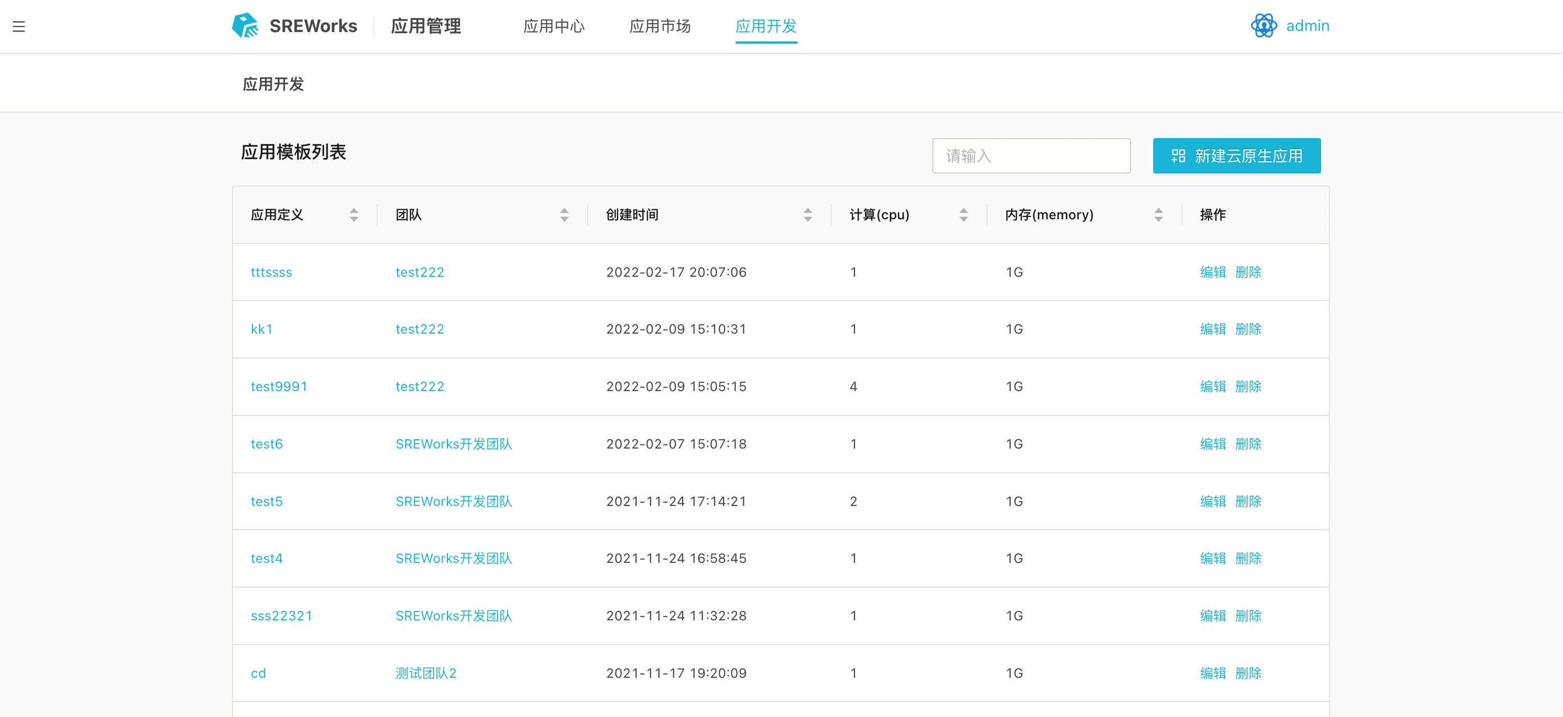The width and height of the screenshot is (1563, 717).
Task: Delete the sss22321 application row
Action: (1248, 616)
